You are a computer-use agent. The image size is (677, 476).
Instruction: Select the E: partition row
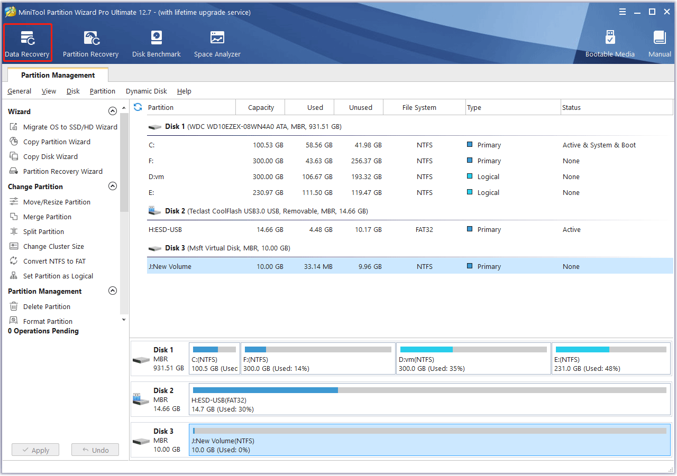tap(410, 192)
